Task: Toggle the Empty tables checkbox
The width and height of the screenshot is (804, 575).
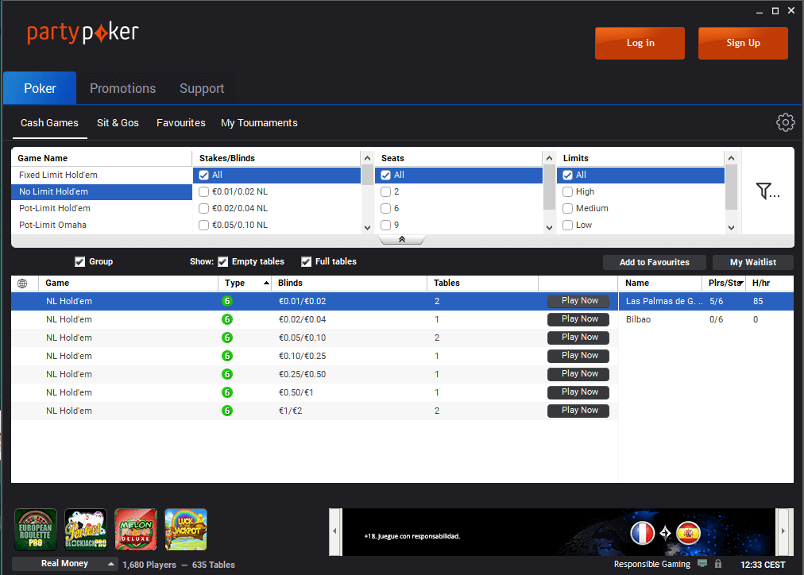Action: 222,262
